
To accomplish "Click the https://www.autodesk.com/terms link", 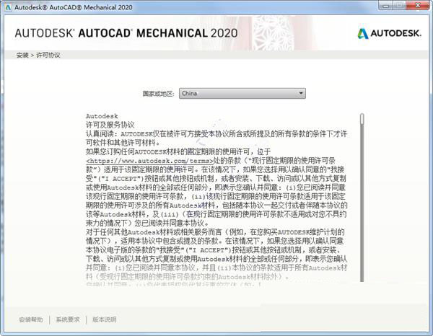I will click(x=149, y=161).
